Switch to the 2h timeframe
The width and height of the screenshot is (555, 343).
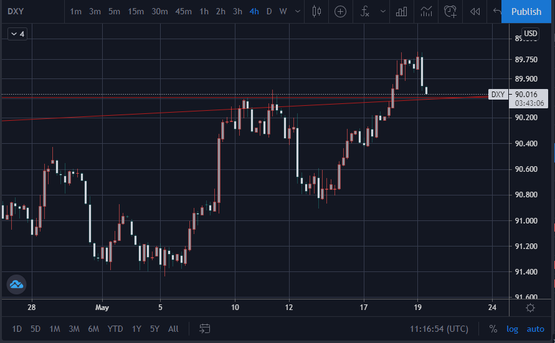(x=221, y=12)
